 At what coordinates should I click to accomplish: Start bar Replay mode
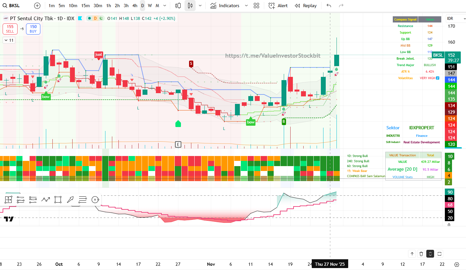point(306,6)
